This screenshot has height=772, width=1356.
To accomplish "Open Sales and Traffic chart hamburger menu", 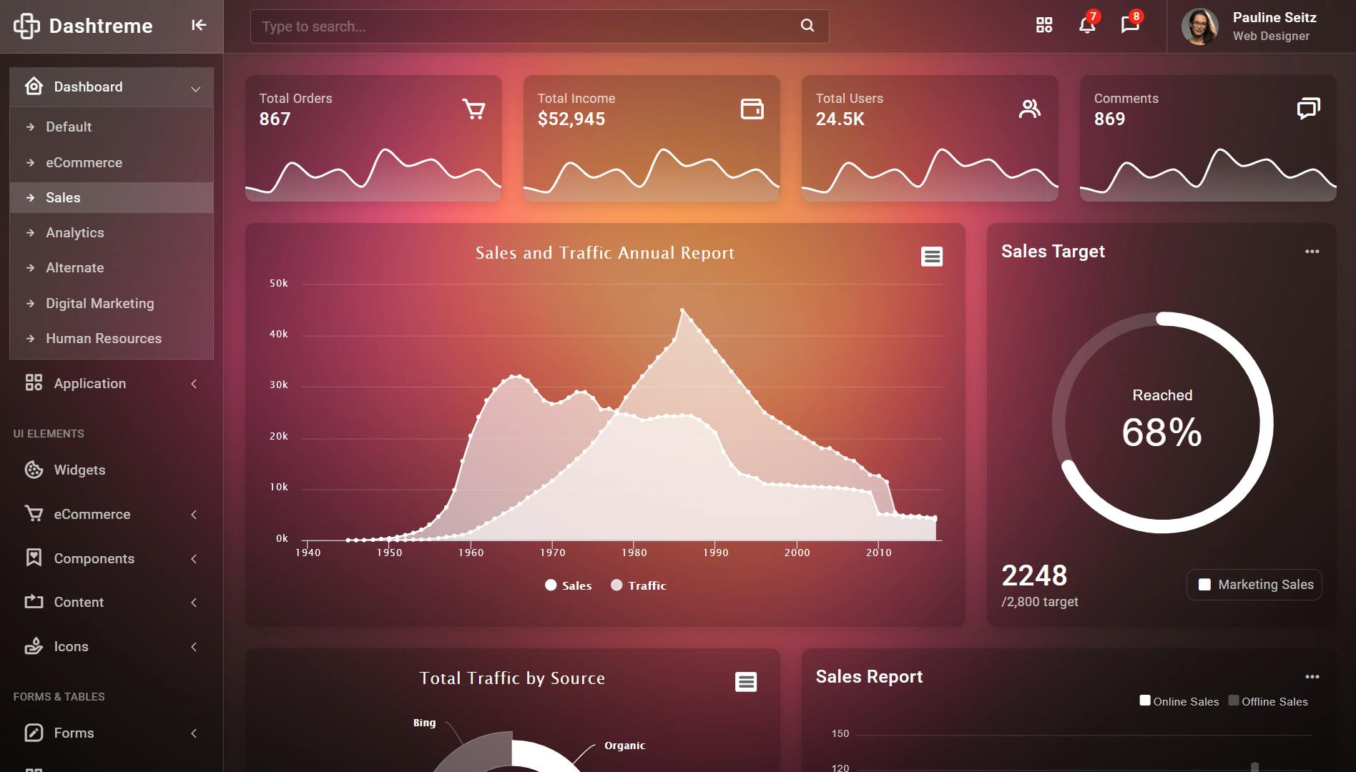I will (931, 256).
